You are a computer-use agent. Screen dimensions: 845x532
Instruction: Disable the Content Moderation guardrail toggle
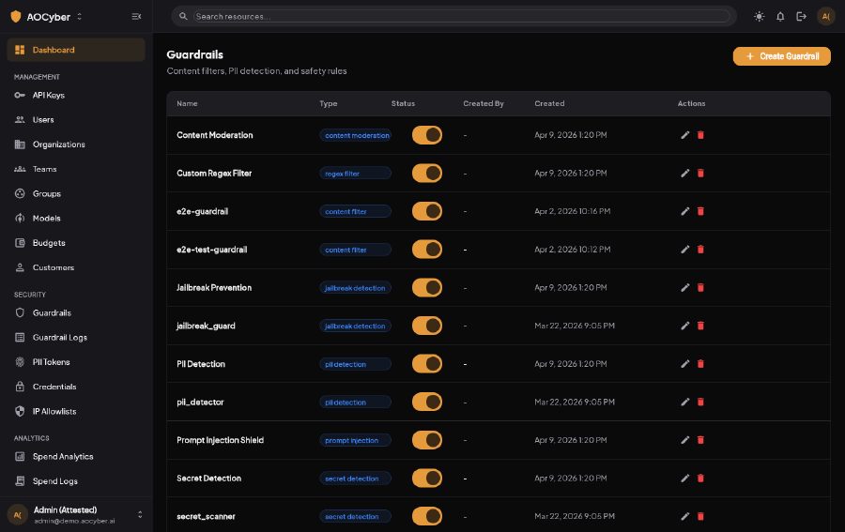point(427,135)
